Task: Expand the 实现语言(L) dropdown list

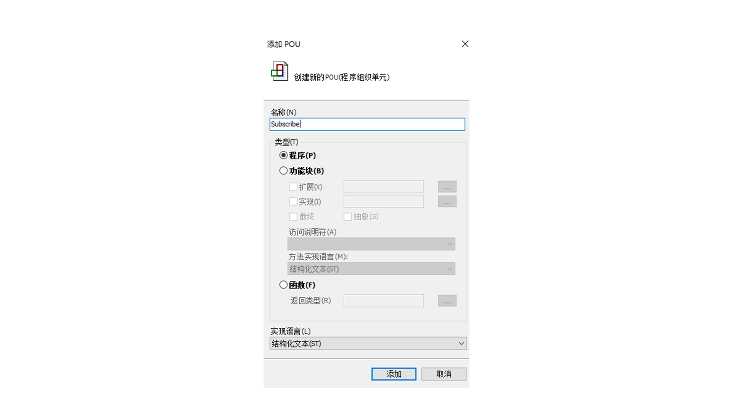Action: pos(368,343)
